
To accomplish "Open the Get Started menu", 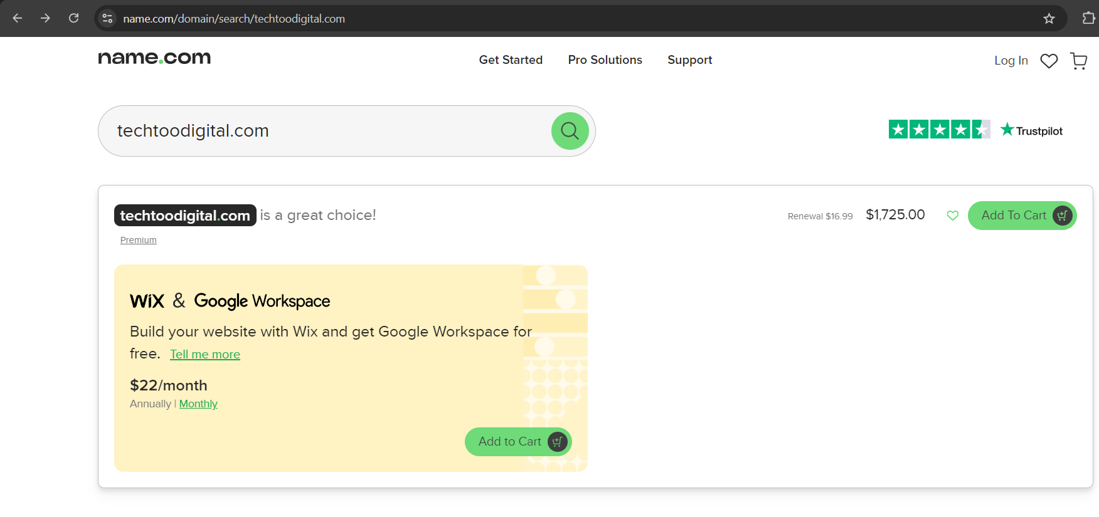I will [x=511, y=60].
